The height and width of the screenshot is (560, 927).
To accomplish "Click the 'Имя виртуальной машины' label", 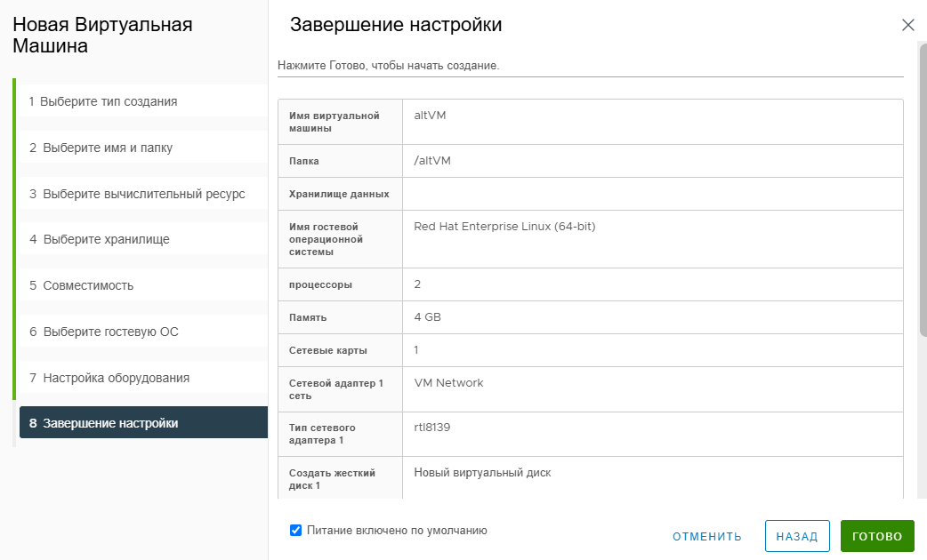I will click(334, 122).
